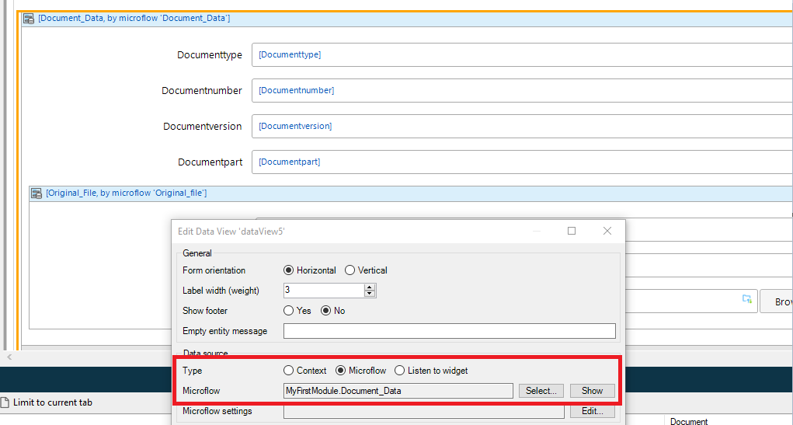Select Vertical form orientation
793x425 pixels.
350,270
